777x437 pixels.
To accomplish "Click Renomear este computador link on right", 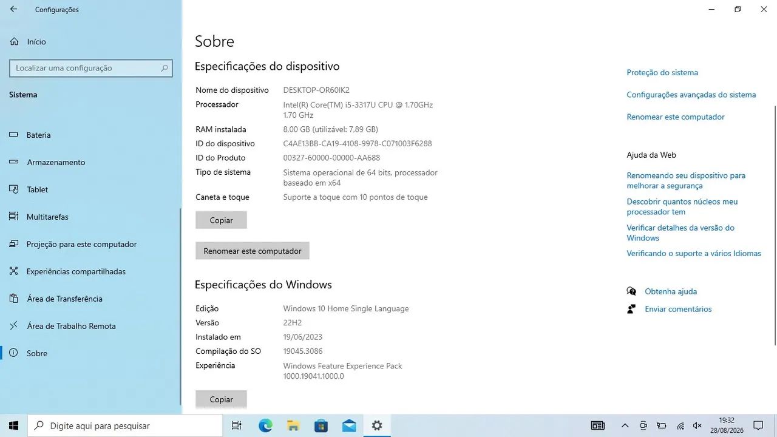I will point(676,117).
